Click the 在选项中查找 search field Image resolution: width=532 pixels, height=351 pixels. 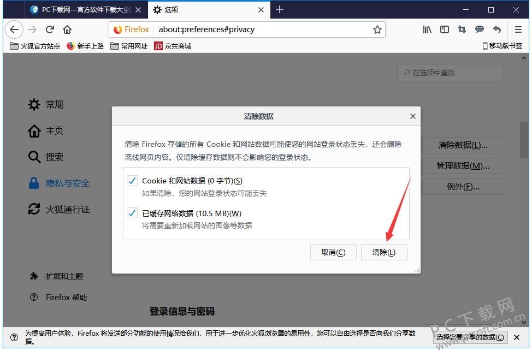[x=450, y=73]
